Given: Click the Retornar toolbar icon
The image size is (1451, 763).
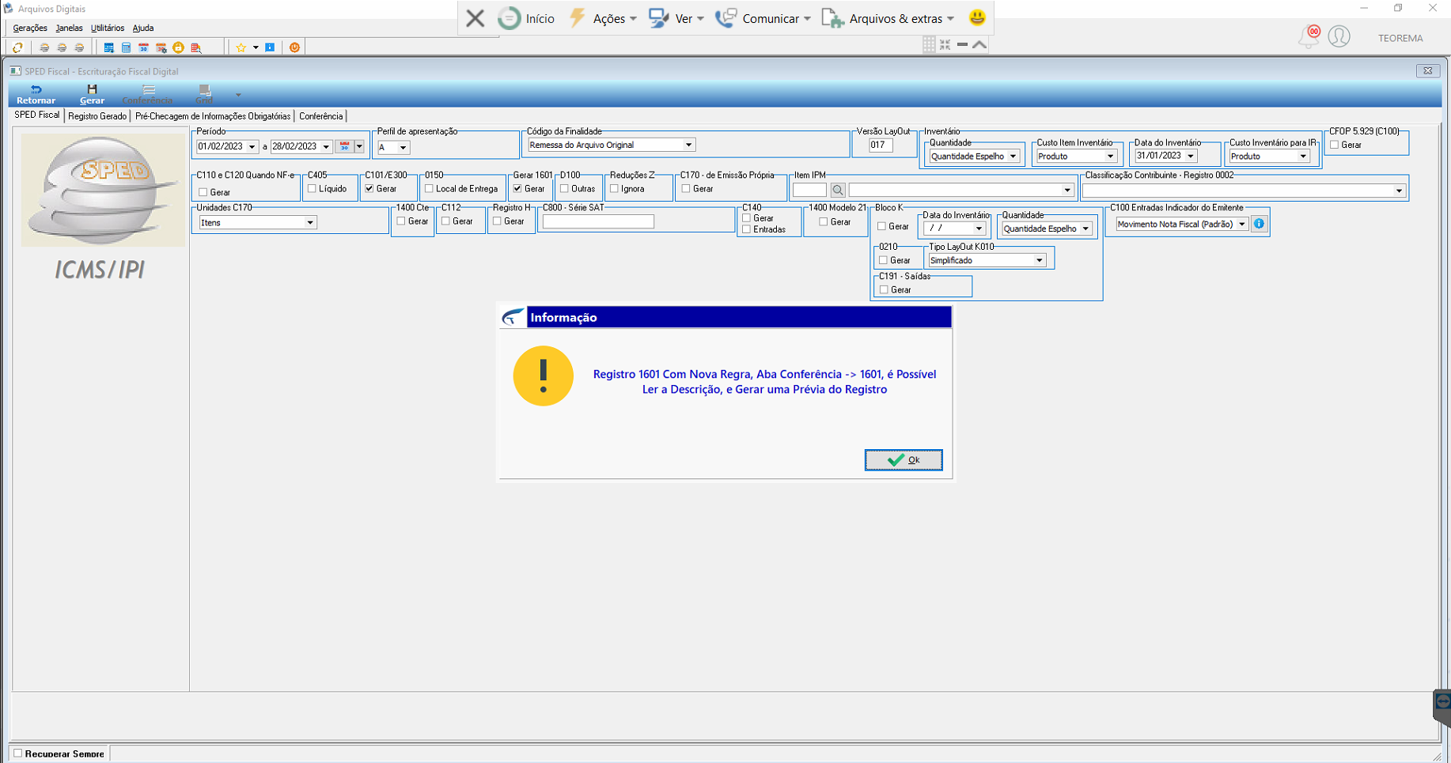Looking at the screenshot, I should 36,94.
